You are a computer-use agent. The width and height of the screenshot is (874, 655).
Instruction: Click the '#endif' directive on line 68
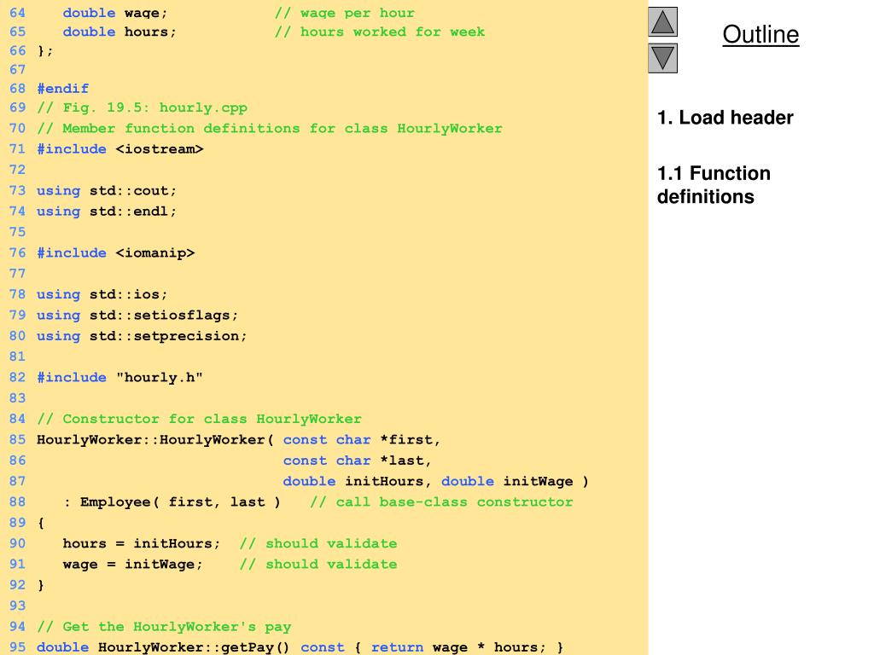pyautogui.click(x=62, y=89)
